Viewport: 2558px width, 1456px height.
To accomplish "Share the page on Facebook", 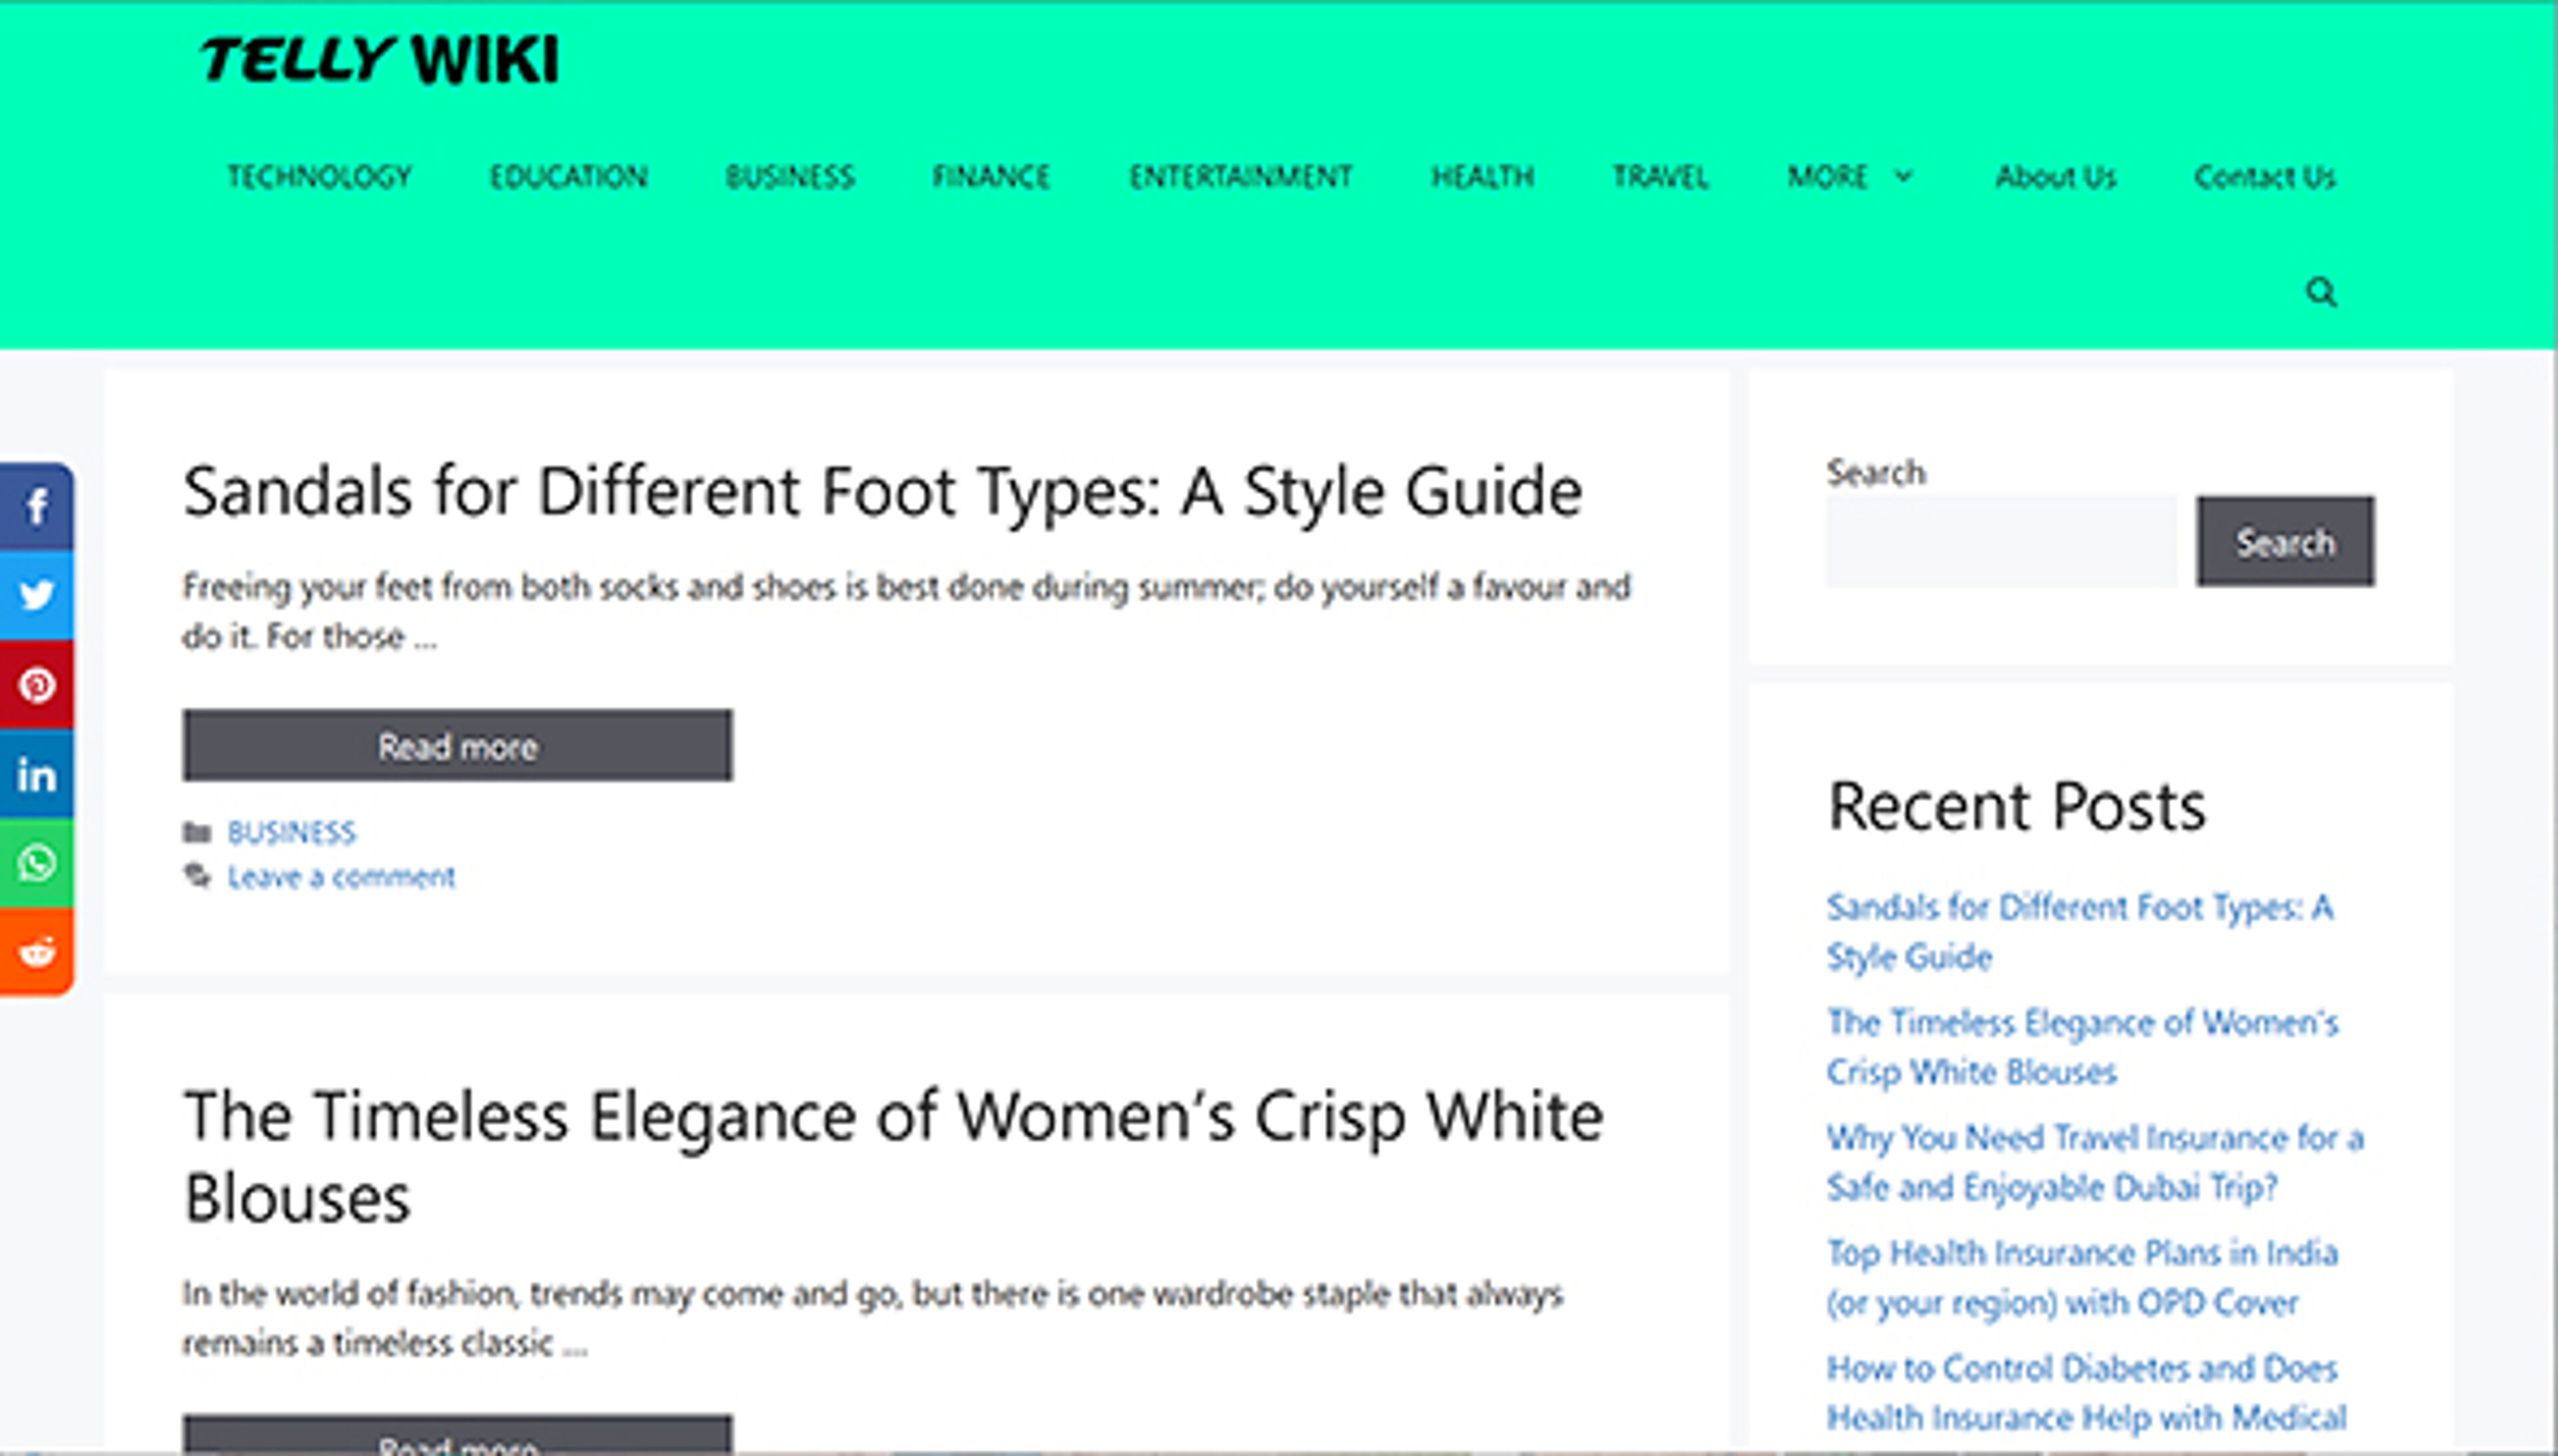I will click(x=37, y=507).
